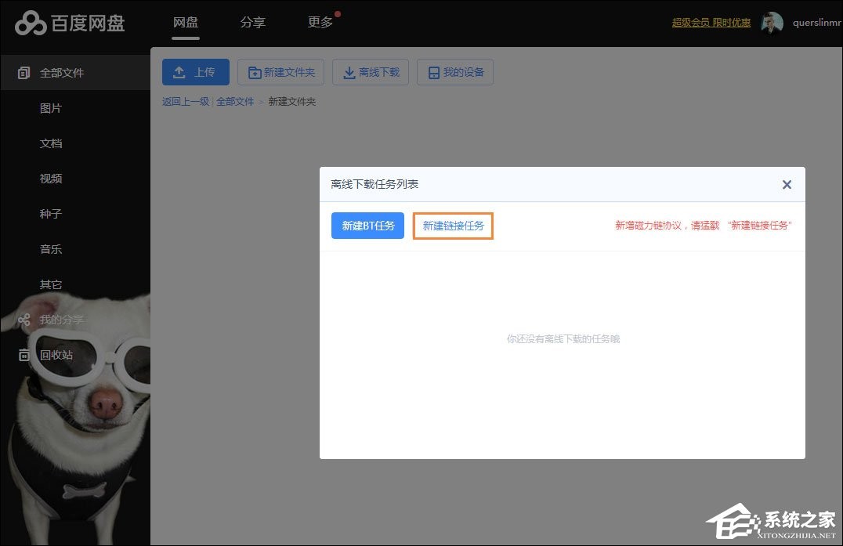Select the 新建文件夹 (New Folder) icon
The width and height of the screenshot is (843, 546).
pyautogui.click(x=280, y=71)
